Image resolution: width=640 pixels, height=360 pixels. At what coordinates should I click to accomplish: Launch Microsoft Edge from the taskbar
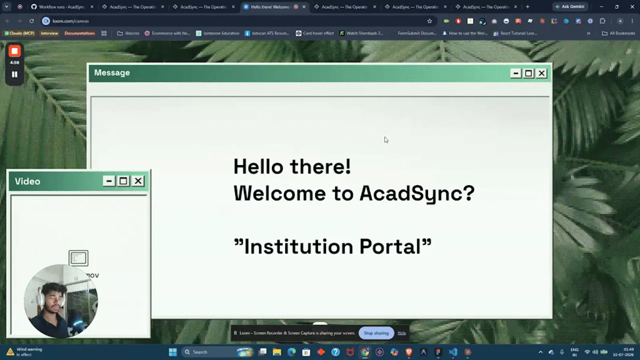(292, 352)
